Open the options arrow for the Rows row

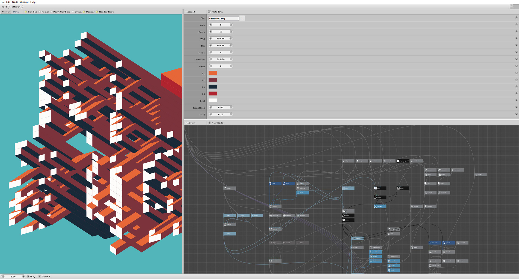[516, 31]
